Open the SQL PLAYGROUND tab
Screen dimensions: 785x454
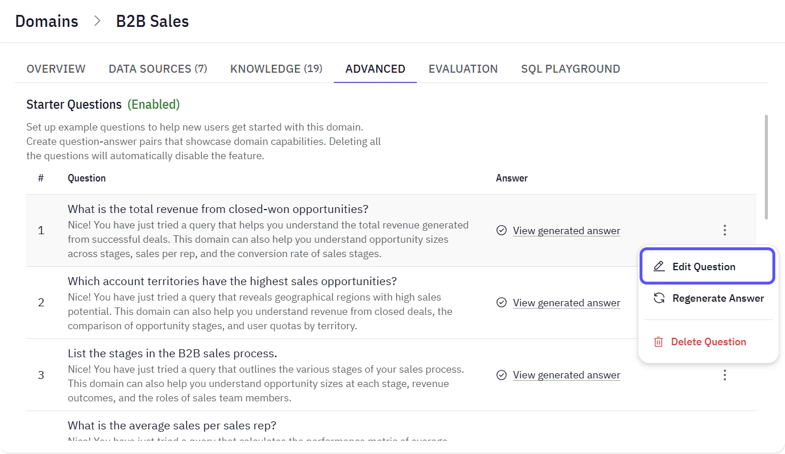point(570,68)
